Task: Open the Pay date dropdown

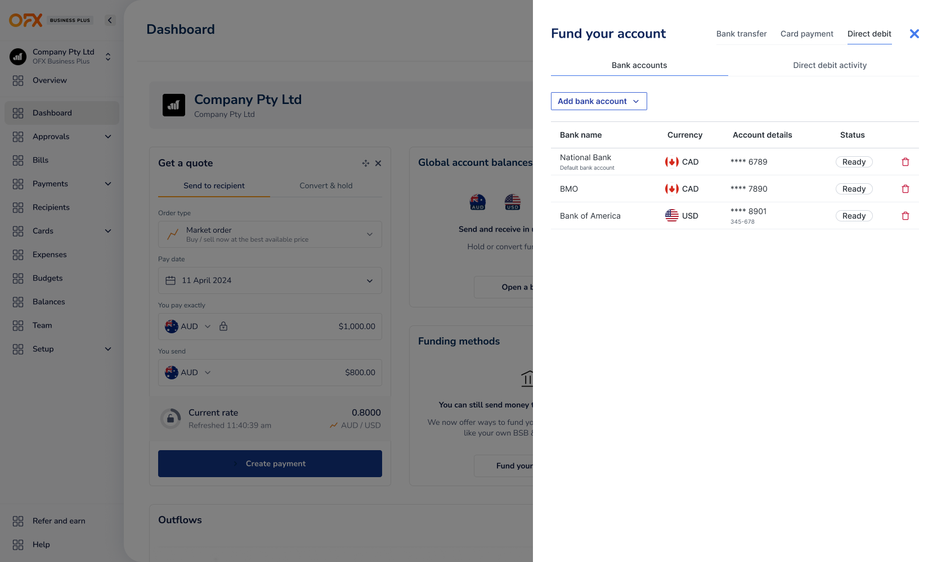Action: (270, 280)
